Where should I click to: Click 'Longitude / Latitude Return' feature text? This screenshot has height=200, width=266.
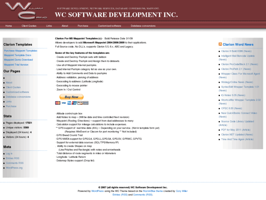(71, 157)
